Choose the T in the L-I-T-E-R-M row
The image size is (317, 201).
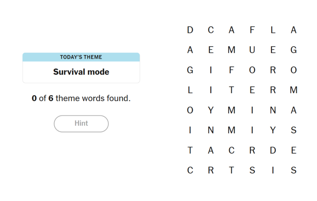(231, 90)
